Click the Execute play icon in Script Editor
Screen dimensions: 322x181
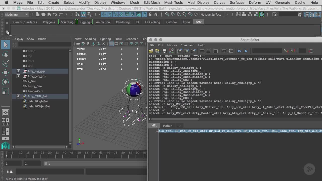[x=246, y=51]
